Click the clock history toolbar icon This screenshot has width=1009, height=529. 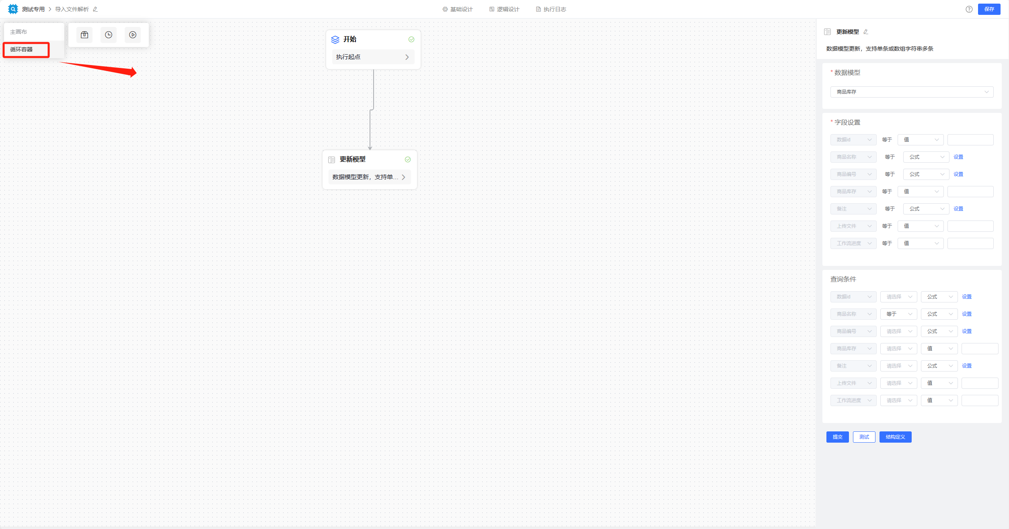pyautogui.click(x=109, y=35)
